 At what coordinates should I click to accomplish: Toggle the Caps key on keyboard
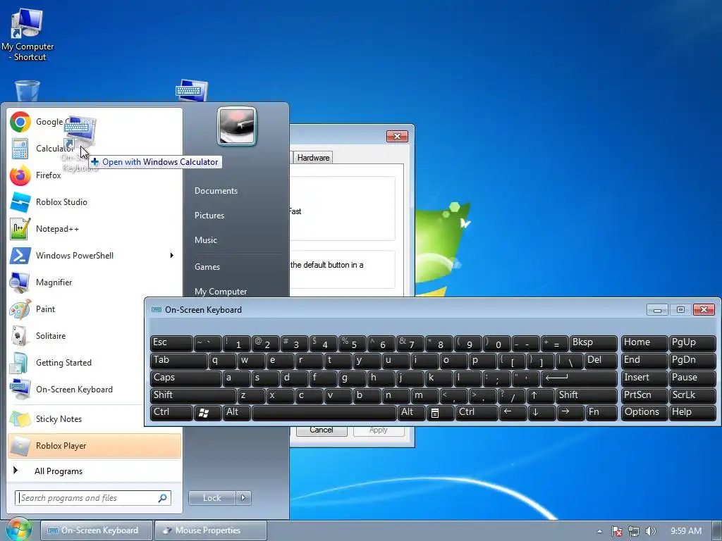coord(185,378)
